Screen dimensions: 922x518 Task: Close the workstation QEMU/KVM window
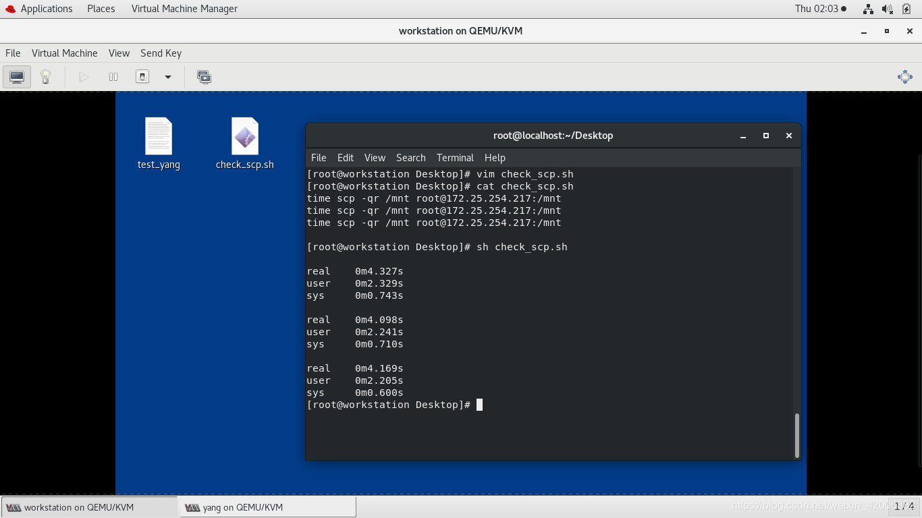click(909, 31)
